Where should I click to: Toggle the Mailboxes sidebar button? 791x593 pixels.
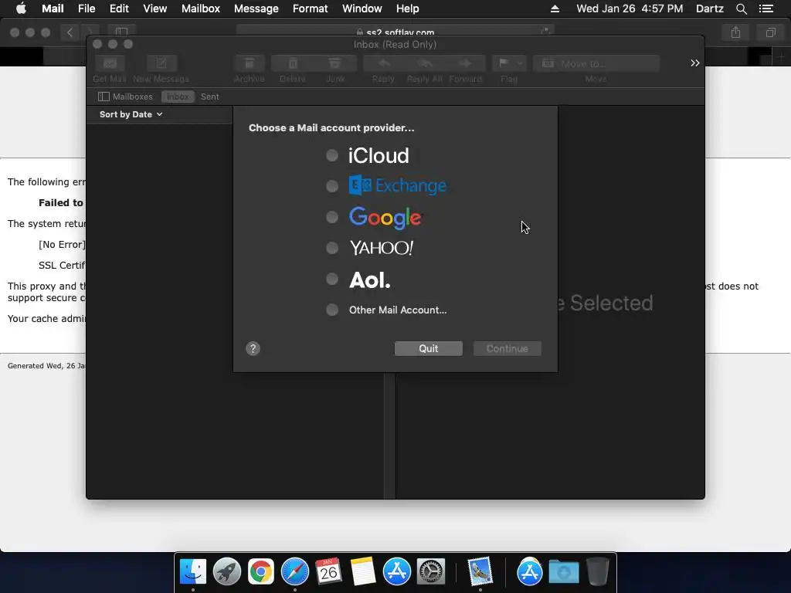[x=125, y=97]
